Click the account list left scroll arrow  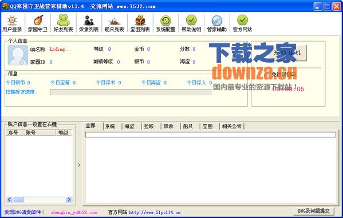(x=9, y=200)
